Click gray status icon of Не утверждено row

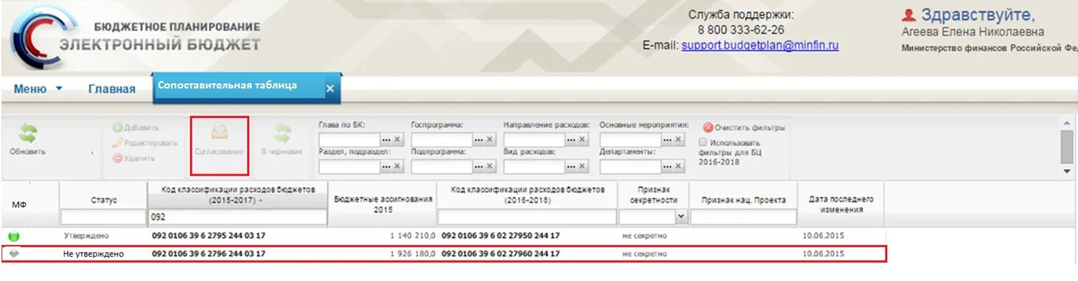click(x=14, y=254)
